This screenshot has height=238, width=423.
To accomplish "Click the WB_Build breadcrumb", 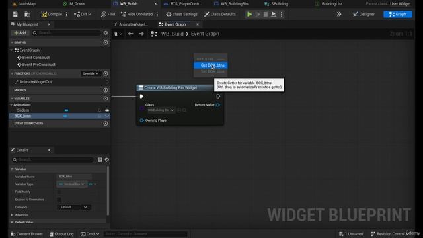I will (x=172, y=34).
